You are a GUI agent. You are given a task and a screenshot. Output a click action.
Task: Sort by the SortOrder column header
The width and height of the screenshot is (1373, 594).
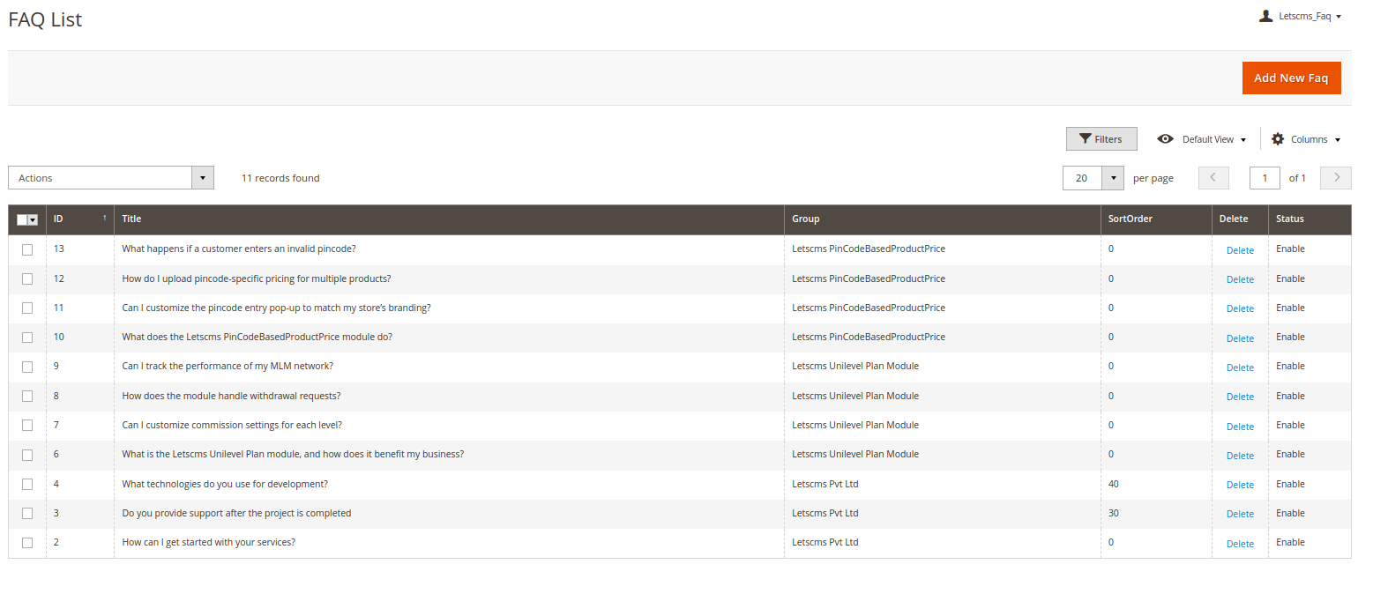1130,219
